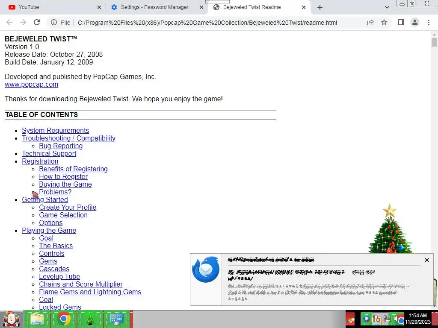
Task: Go to Chains and Score Multiplier link
Action: click(81, 284)
